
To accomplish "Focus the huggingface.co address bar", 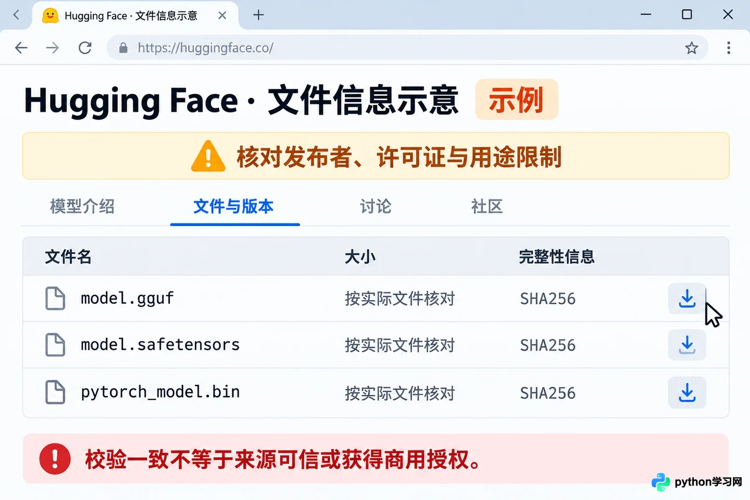I will 407,48.
